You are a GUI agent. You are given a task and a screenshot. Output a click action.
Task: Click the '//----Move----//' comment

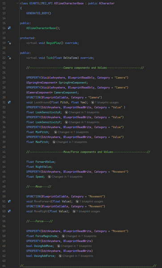[38, 187]
